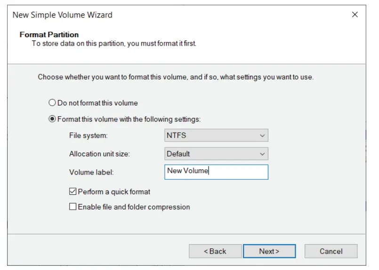Click the "Format Partition" heading

click(x=49, y=35)
